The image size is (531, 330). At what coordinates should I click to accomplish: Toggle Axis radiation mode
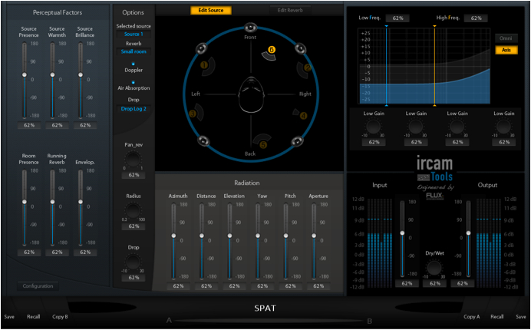pyautogui.click(x=506, y=50)
